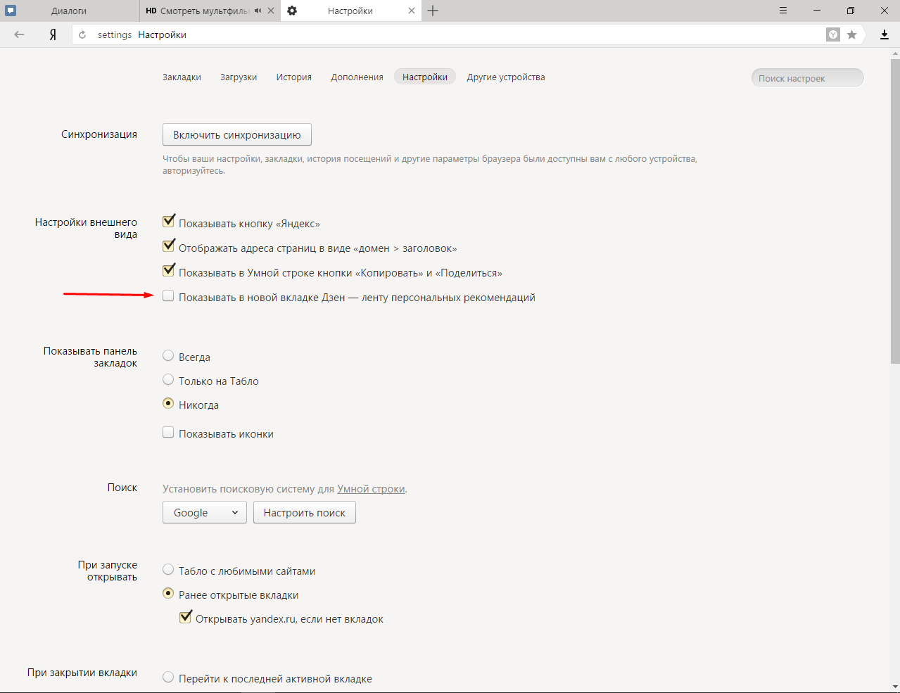Screen dimensions: 900x693
Task: Open the 'Умной строки' link
Action: (371, 489)
